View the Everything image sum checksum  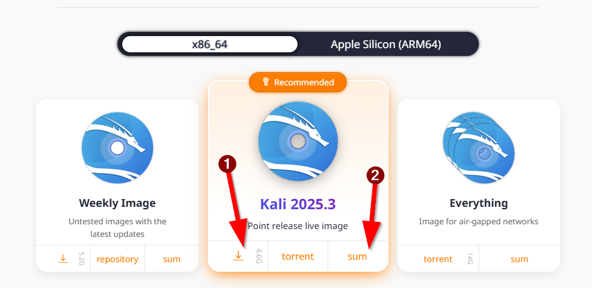519,259
